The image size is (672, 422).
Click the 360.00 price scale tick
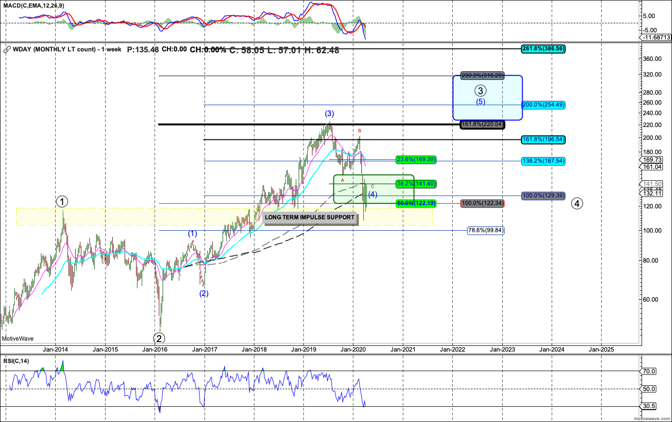652,59
